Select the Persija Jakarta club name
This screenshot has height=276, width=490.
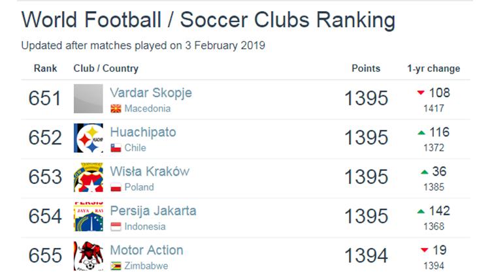click(153, 211)
